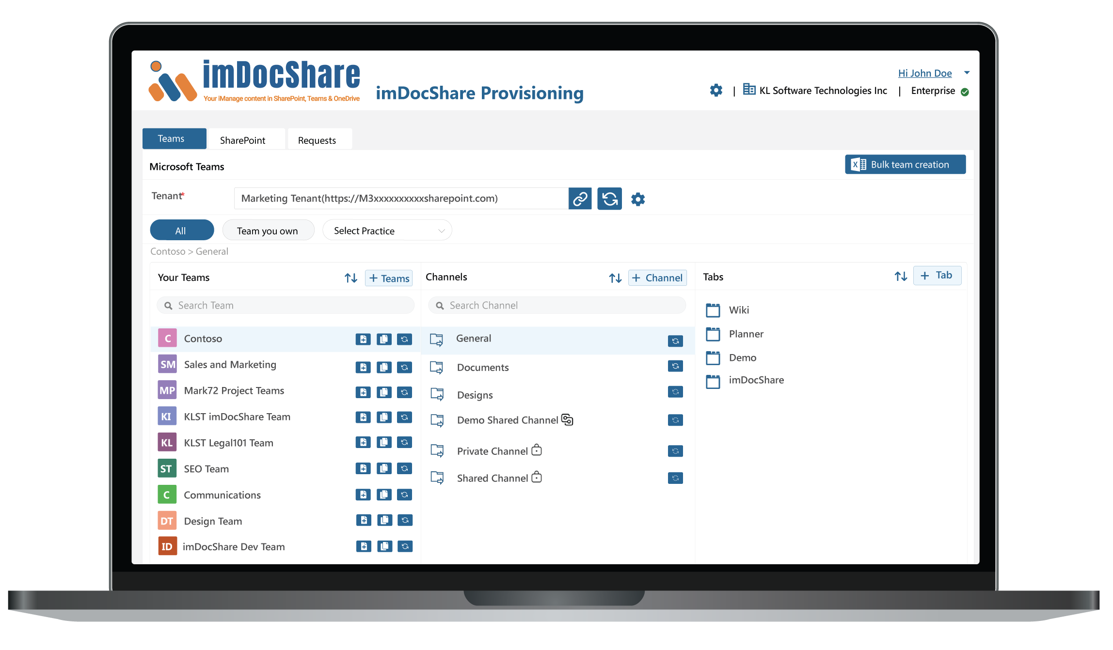
Task: Switch to the Requests tab
Action: 319,140
